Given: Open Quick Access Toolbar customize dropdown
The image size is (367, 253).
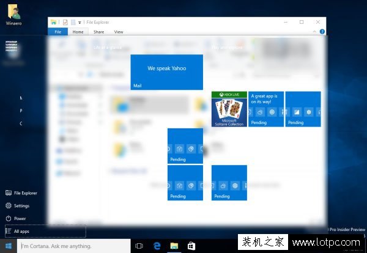Looking at the screenshot, I should (80, 23).
